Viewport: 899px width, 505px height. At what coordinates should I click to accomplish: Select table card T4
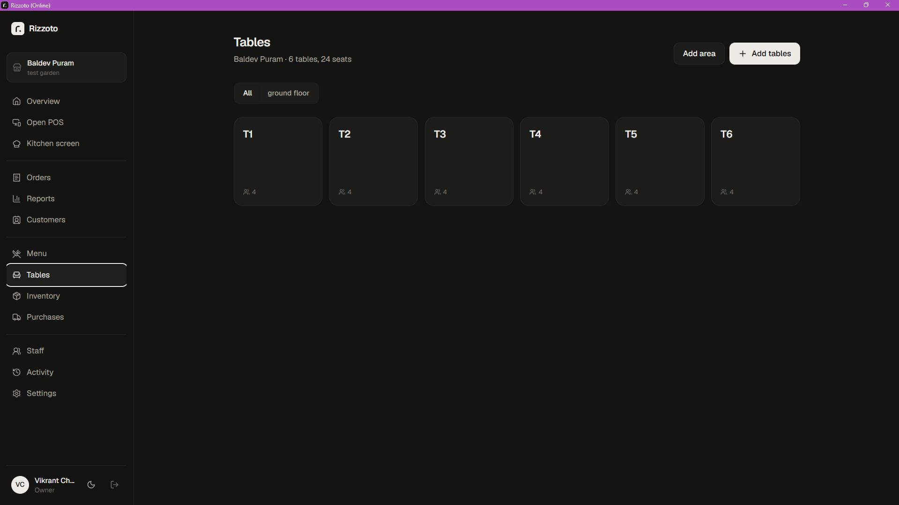pos(565,161)
